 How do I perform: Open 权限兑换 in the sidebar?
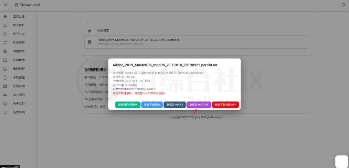(19, 86)
